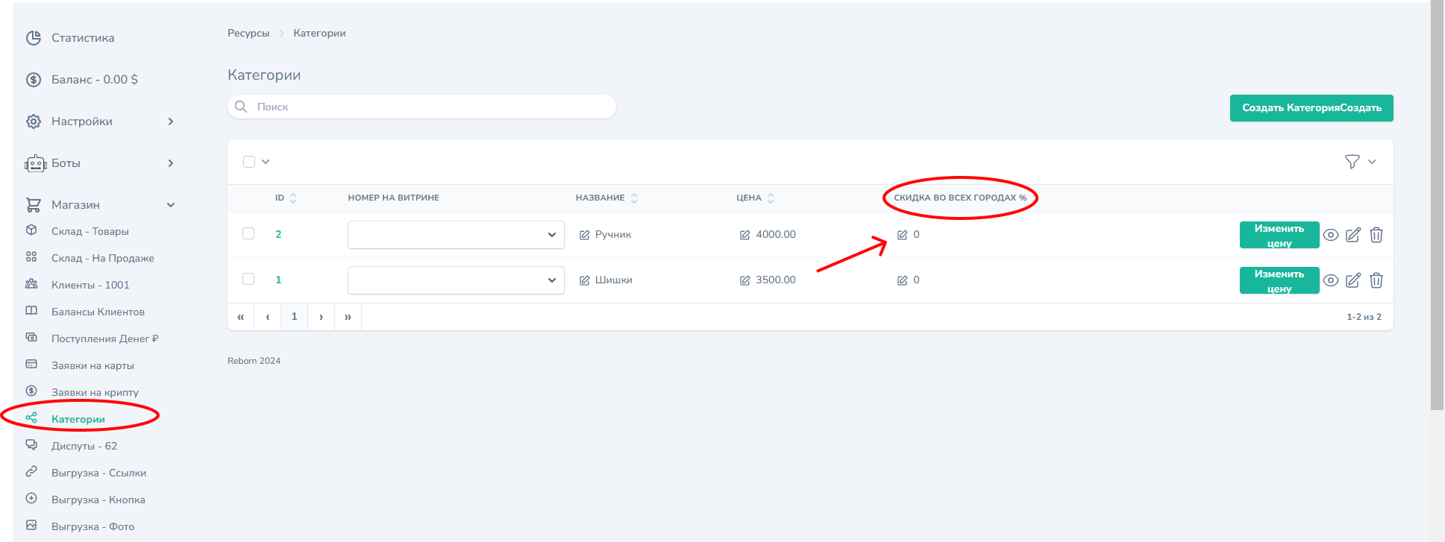Open the table filter funnel icon
This screenshot has width=1445, height=542.
(1352, 162)
